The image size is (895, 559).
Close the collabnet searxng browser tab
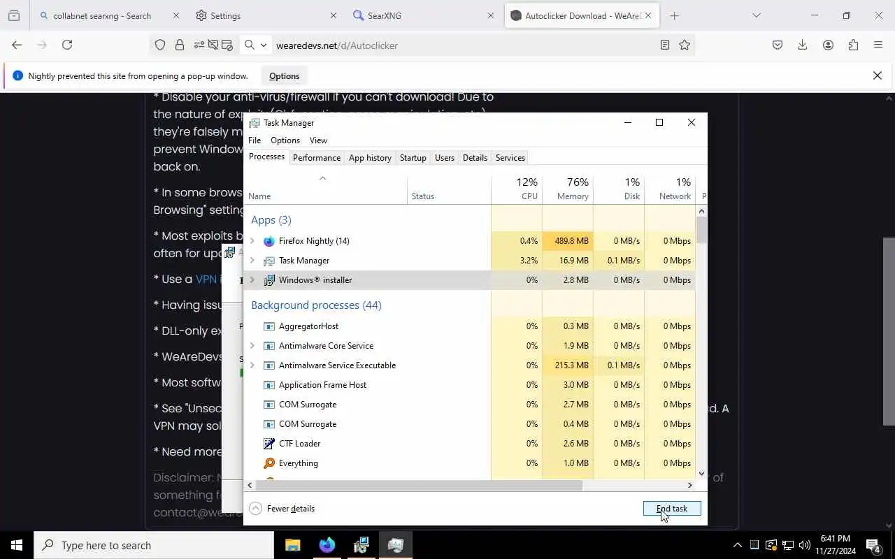[176, 15]
